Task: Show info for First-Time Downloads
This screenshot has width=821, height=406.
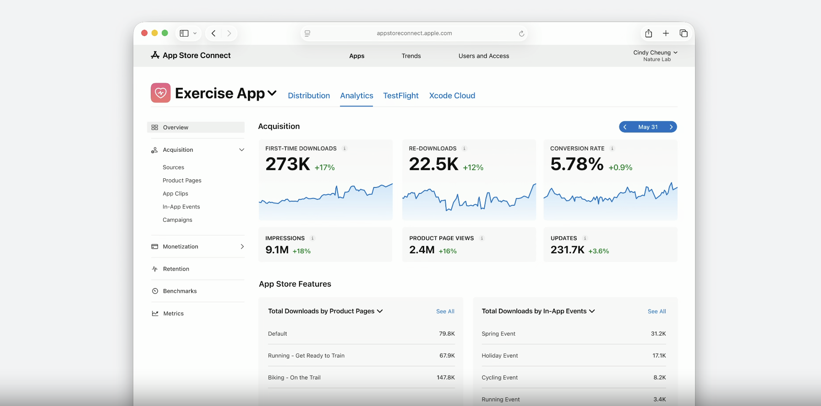Action: pos(345,149)
